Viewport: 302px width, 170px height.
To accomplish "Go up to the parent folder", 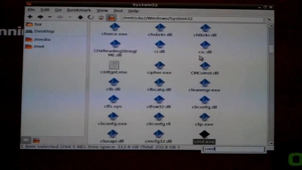I will pos(80,17).
